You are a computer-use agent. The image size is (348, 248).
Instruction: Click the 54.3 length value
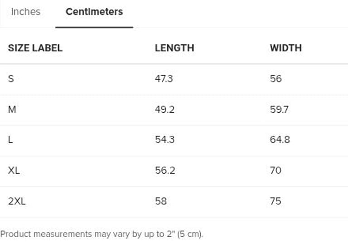165,140
